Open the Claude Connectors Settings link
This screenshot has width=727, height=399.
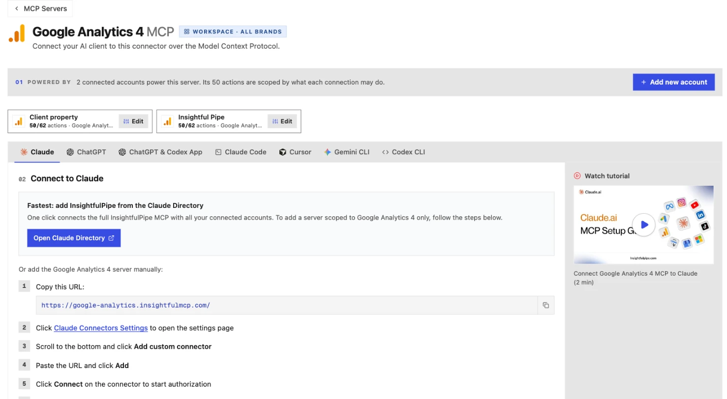click(101, 328)
